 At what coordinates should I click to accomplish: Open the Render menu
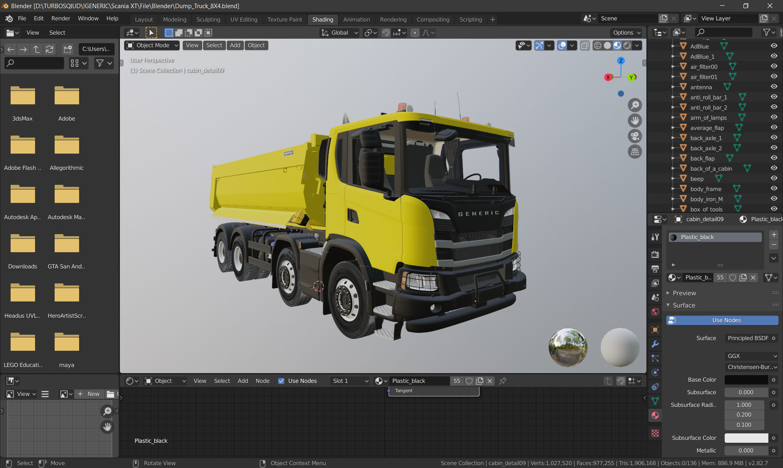(61, 19)
